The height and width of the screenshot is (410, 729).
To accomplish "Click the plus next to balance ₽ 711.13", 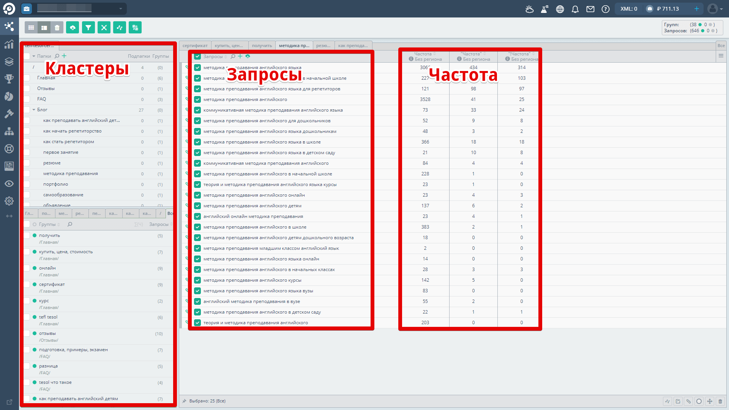I will (x=696, y=9).
